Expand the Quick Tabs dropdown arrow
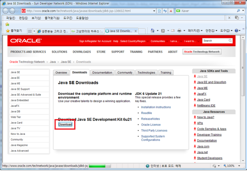 pos(34,31)
